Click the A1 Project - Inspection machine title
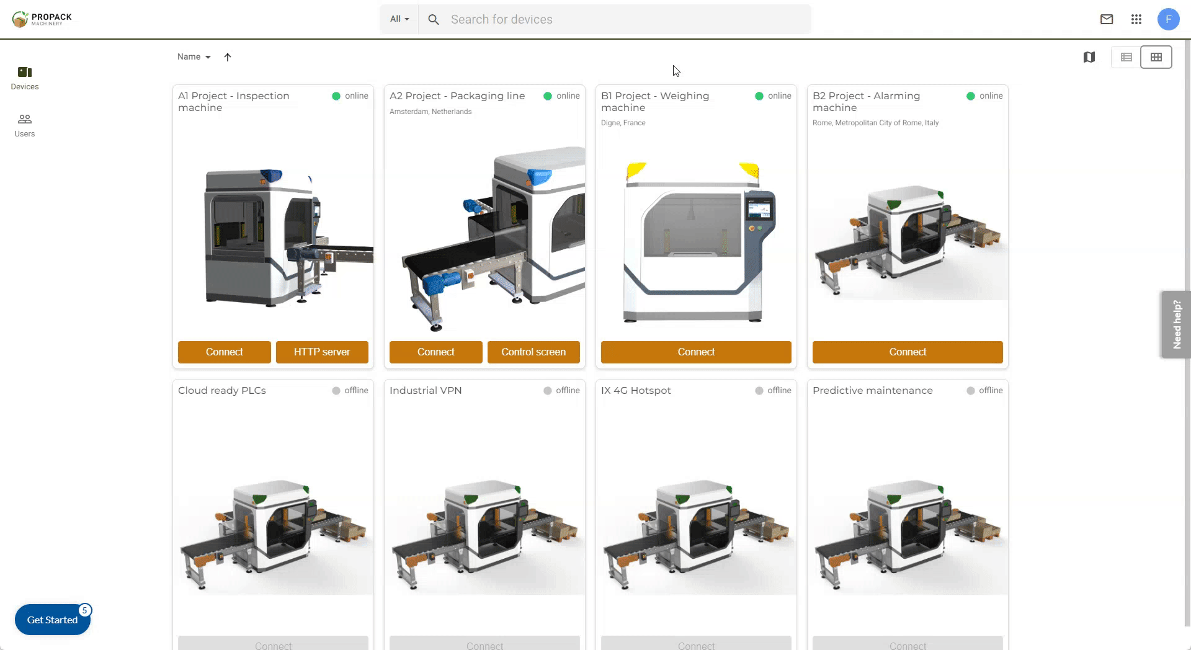This screenshot has height=650, width=1191. pyautogui.click(x=234, y=102)
